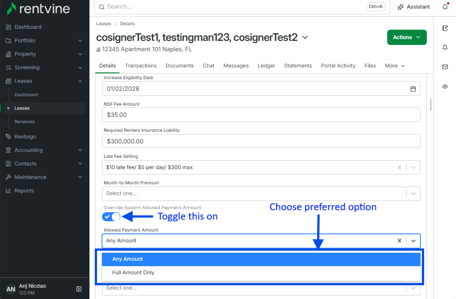This screenshot has width=456, height=299.
Task: Click the Screening icon in sidebar
Action: [9, 67]
